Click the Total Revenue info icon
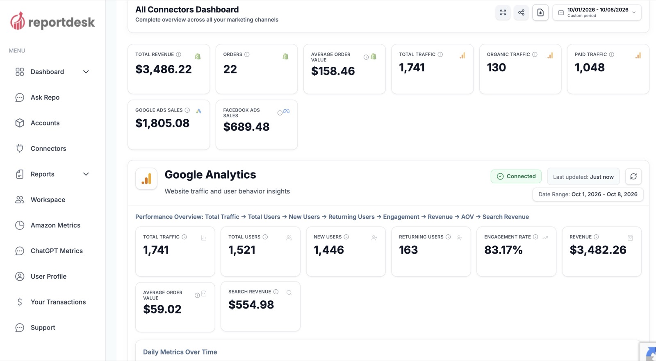The height and width of the screenshot is (361, 656). point(179,54)
